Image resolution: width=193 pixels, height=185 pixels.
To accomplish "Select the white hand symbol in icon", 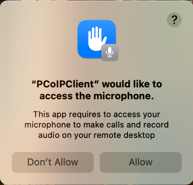I will 97,39.
